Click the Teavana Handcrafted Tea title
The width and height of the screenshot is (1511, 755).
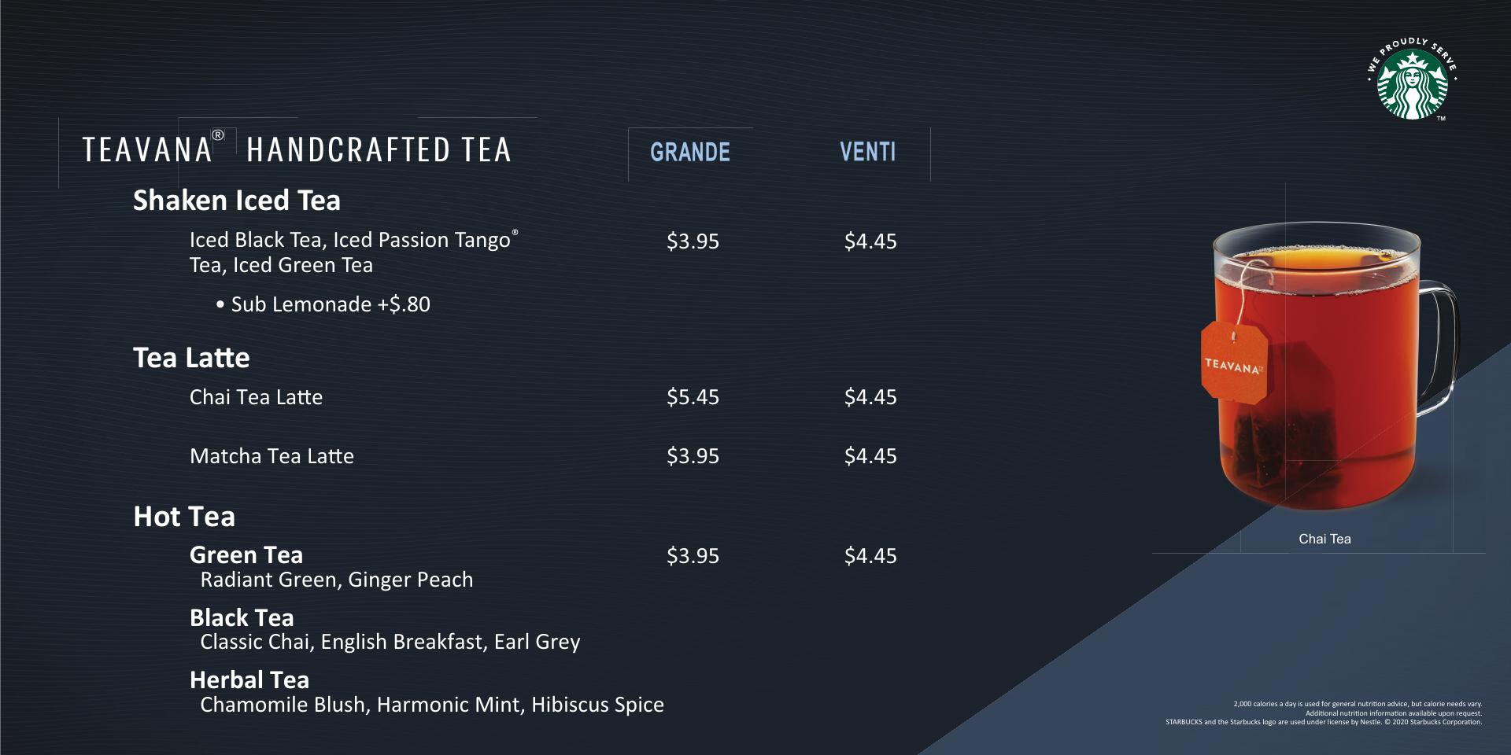(x=297, y=150)
